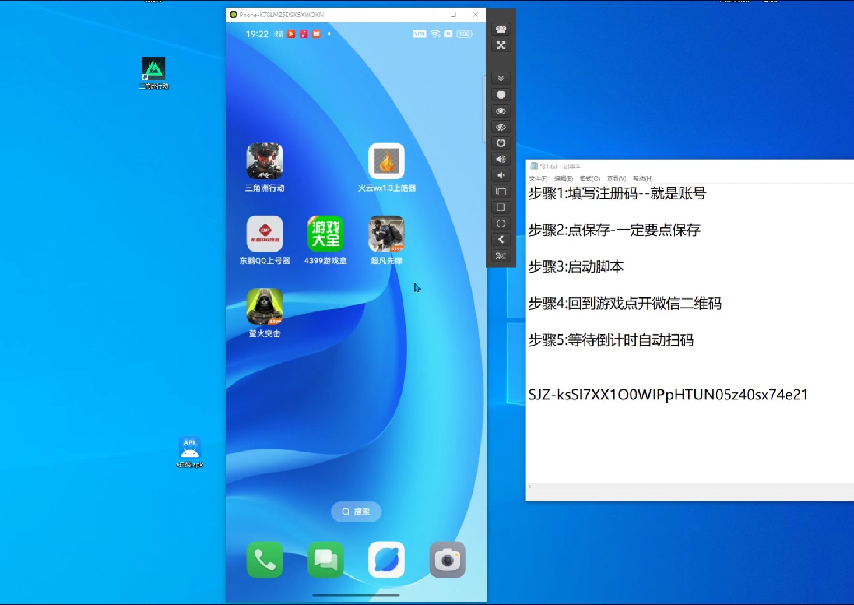The image size is (854, 605).
Task: Minimize the Phone-K78LMZ5DSK5XWOKN window
Action: click(432, 15)
